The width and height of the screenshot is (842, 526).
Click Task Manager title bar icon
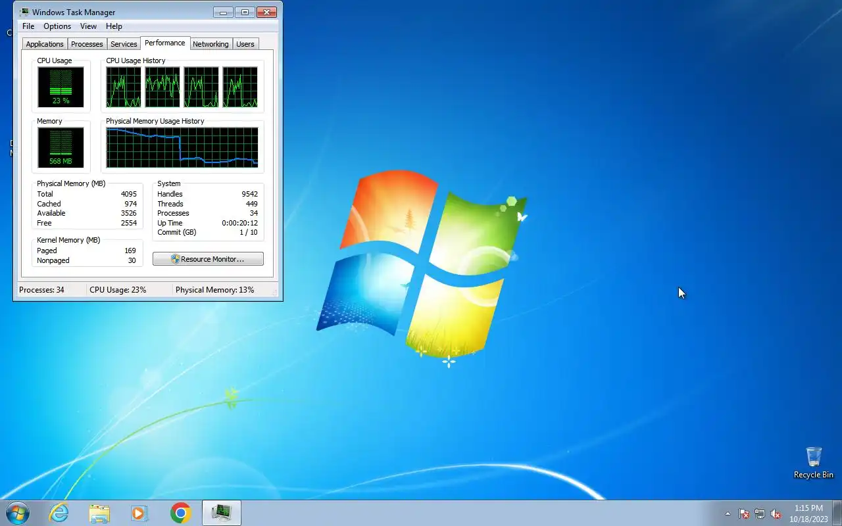coord(24,12)
